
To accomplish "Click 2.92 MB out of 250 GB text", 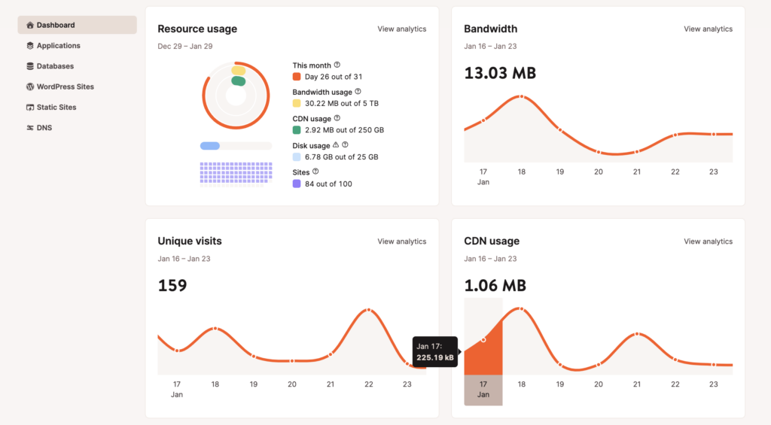I will [x=344, y=130].
